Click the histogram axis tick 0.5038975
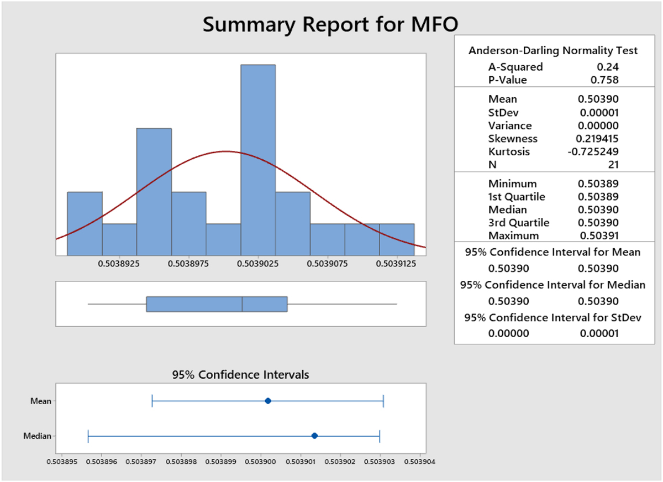 (x=189, y=265)
